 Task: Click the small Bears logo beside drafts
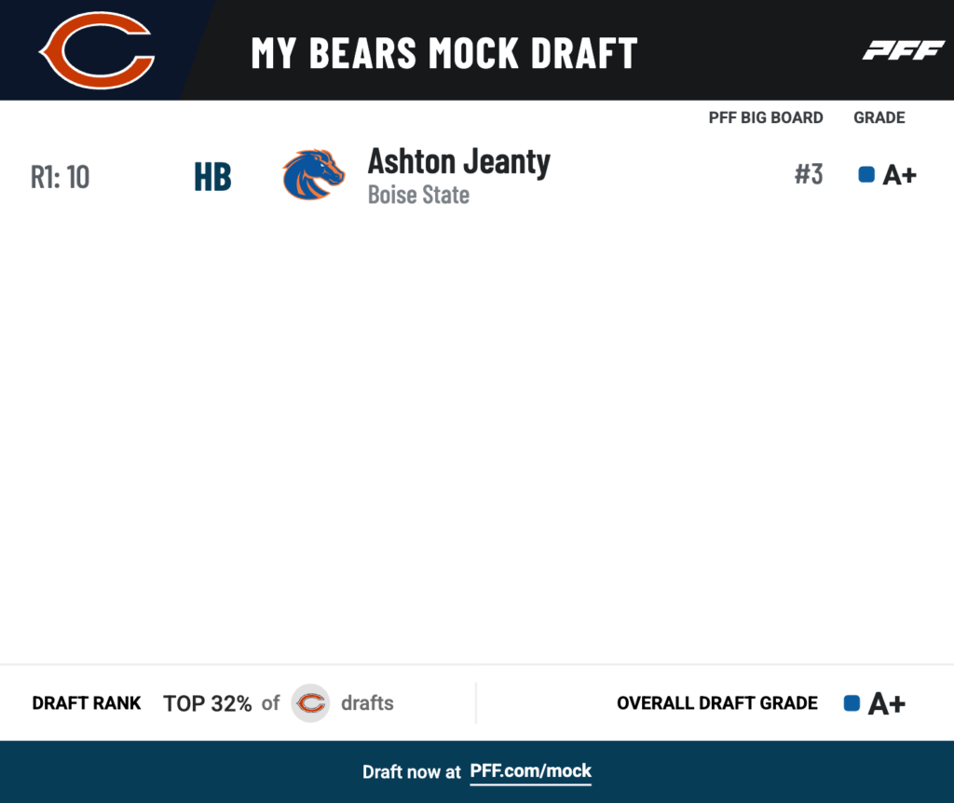[x=310, y=703]
